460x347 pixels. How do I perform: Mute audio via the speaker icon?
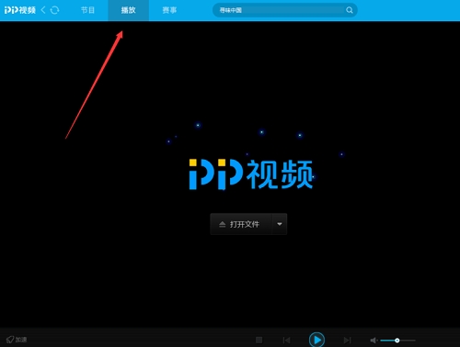pyautogui.click(x=374, y=341)
